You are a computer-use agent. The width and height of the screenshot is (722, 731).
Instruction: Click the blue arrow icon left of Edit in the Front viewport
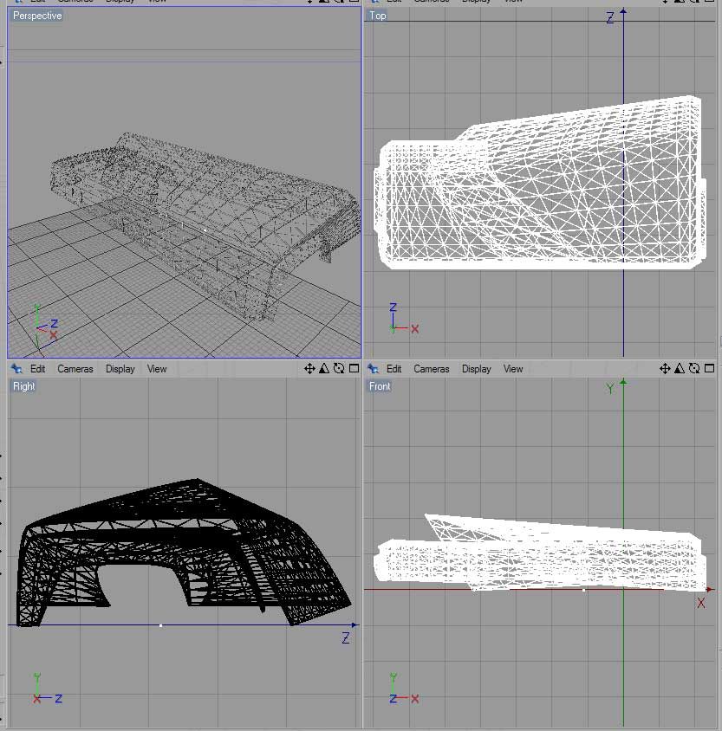(373, 369)
